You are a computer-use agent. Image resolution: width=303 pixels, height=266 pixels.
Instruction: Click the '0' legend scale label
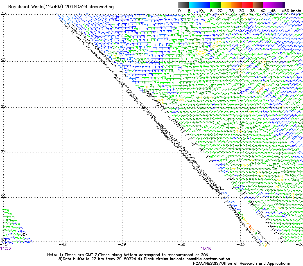(x=179, y=11)
